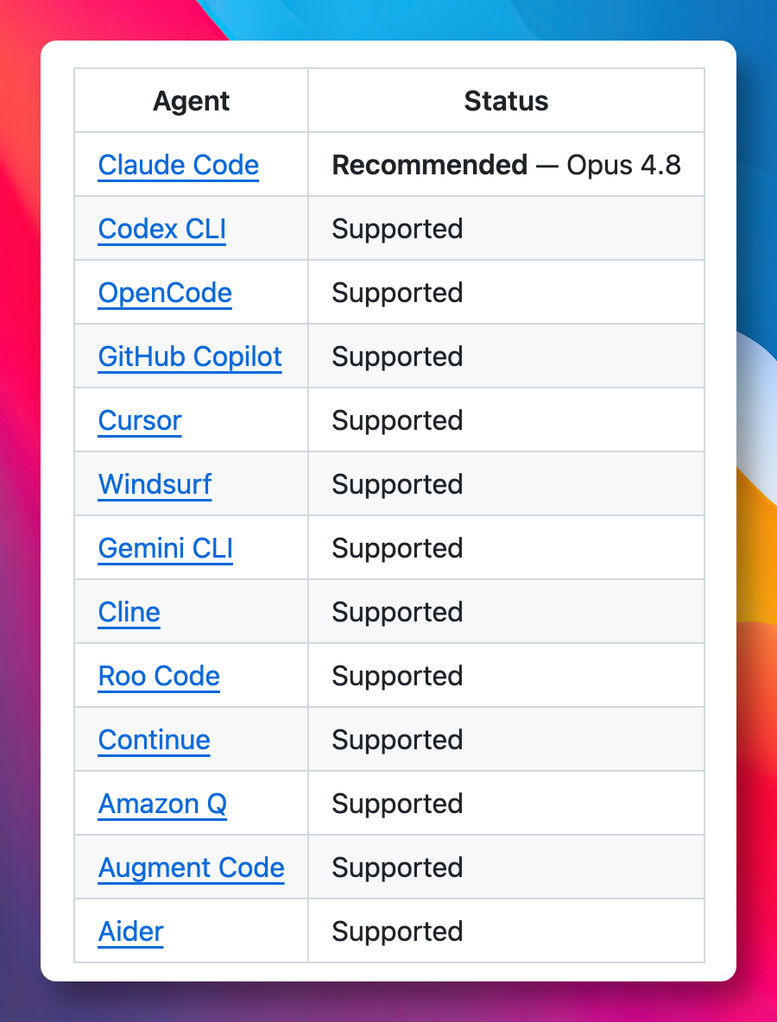Image resolution: width=777 pixels, height=1022 pixels.
Task: Click the Status column header
Action: coord(506,101)
